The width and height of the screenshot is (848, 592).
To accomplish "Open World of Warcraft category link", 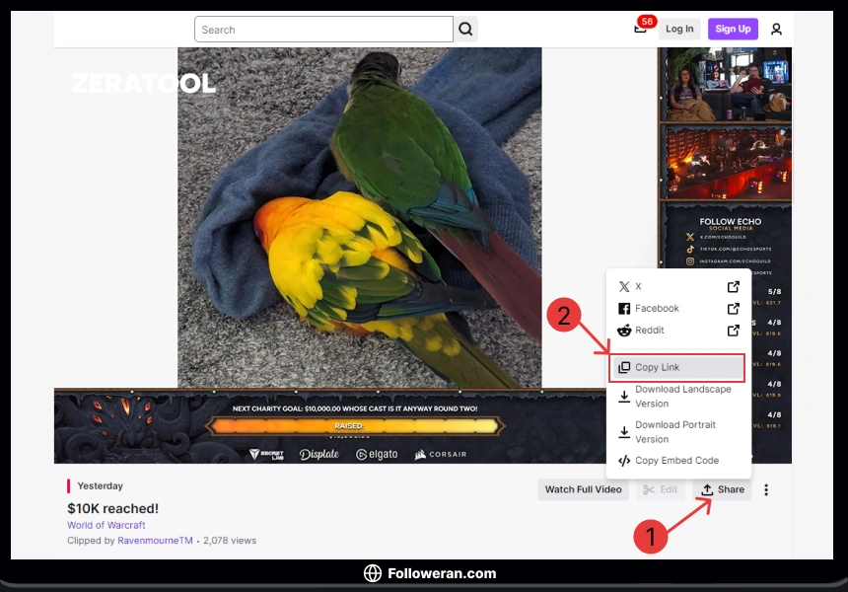I will point(106,525).
